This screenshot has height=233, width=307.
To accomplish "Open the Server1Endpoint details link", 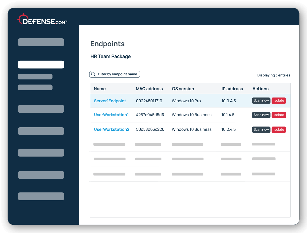I will 110,101.
